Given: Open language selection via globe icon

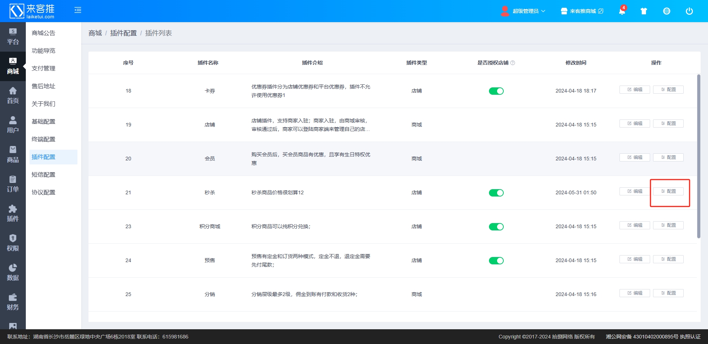Looking at the screenshot, I should click(666, 11).
